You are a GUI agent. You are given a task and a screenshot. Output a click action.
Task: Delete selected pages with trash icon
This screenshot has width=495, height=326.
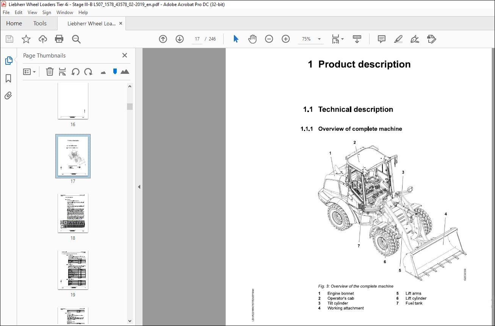(50, 72)
